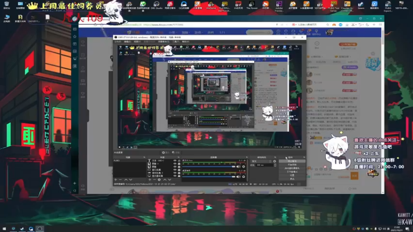Move the selected source up

(165, 179)
